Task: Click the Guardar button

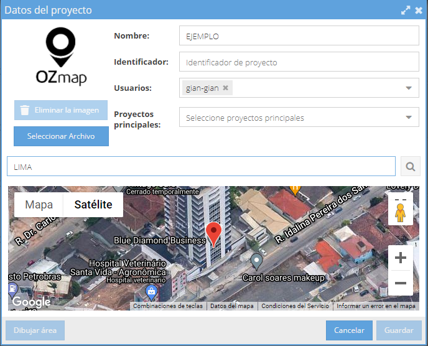Action: point(399,330)
